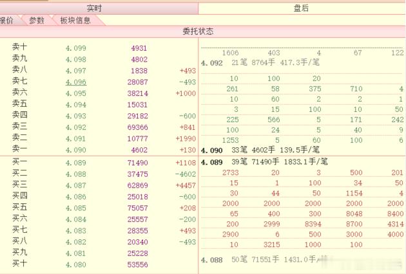Viewport: 406px width, 274px height.
Task: Click the +1990 change in 卖二 row
Action: (186, 139)
